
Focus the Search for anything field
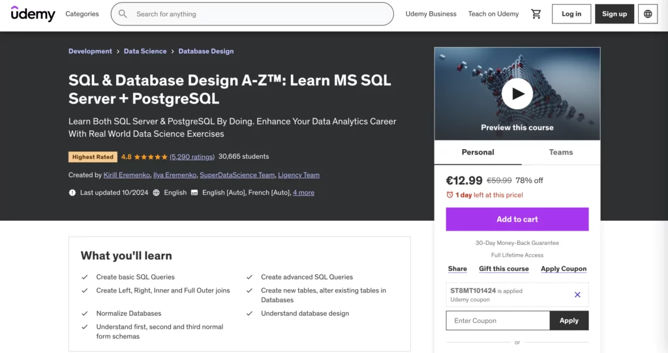(252, 14)
